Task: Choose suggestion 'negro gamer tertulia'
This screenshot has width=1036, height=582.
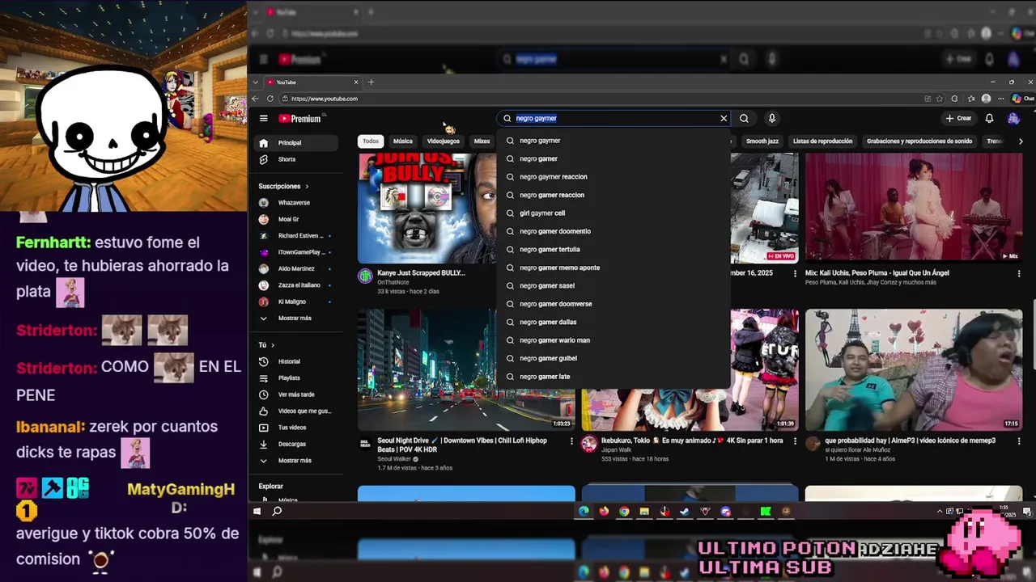Action: [x=614, y=250]
